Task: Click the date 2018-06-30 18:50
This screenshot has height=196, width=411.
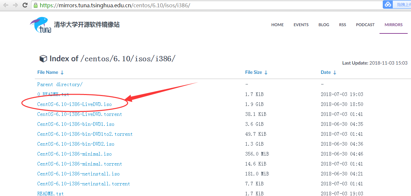Action: coord(342,104)
